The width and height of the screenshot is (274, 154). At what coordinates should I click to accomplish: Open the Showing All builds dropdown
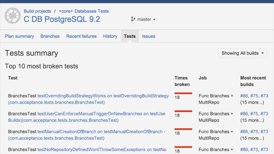(x=242, y=53)
